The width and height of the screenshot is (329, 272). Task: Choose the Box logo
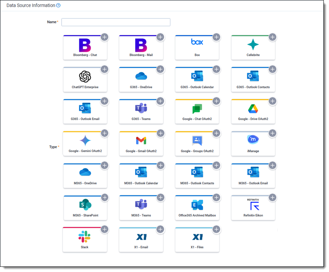(197, 42)
